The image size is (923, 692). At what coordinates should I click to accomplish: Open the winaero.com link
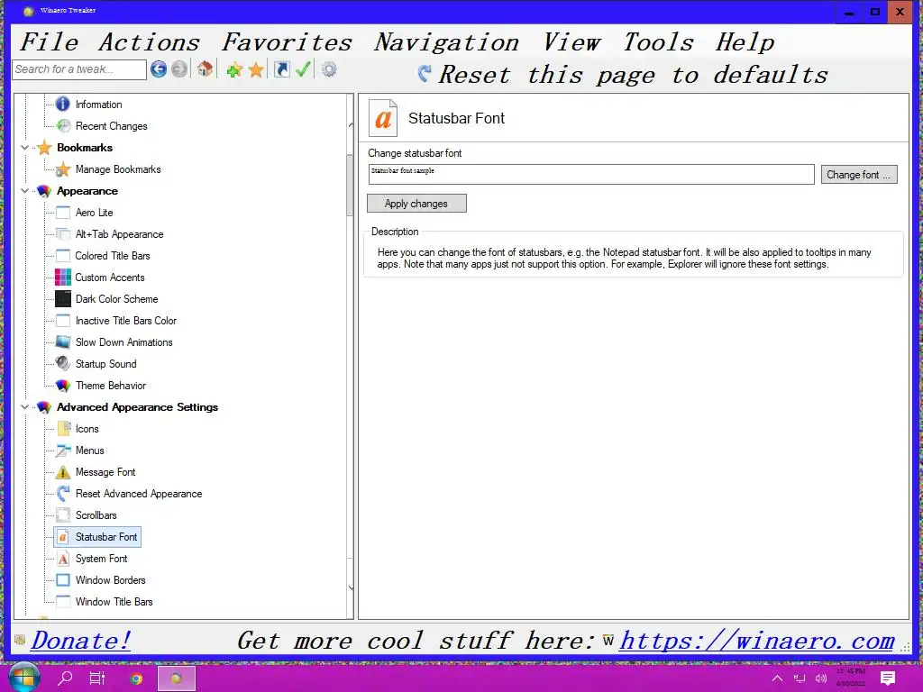pos(757,641)
